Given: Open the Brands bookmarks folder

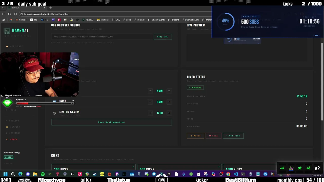Looking at the screenshot, I should 139,20.
